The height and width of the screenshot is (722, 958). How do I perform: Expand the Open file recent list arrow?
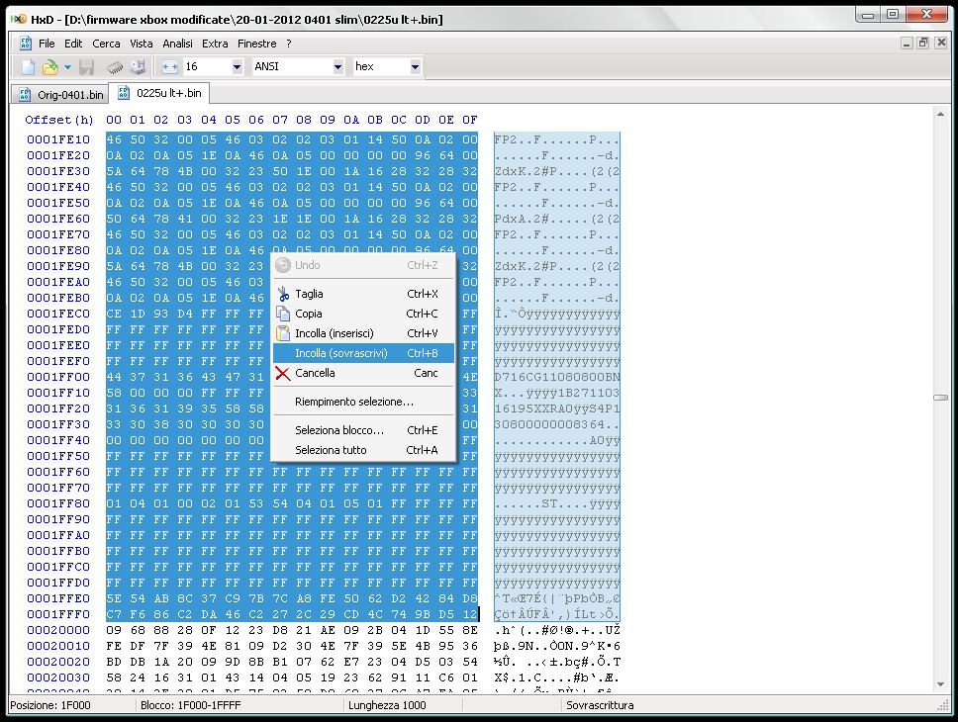point(67,66)
